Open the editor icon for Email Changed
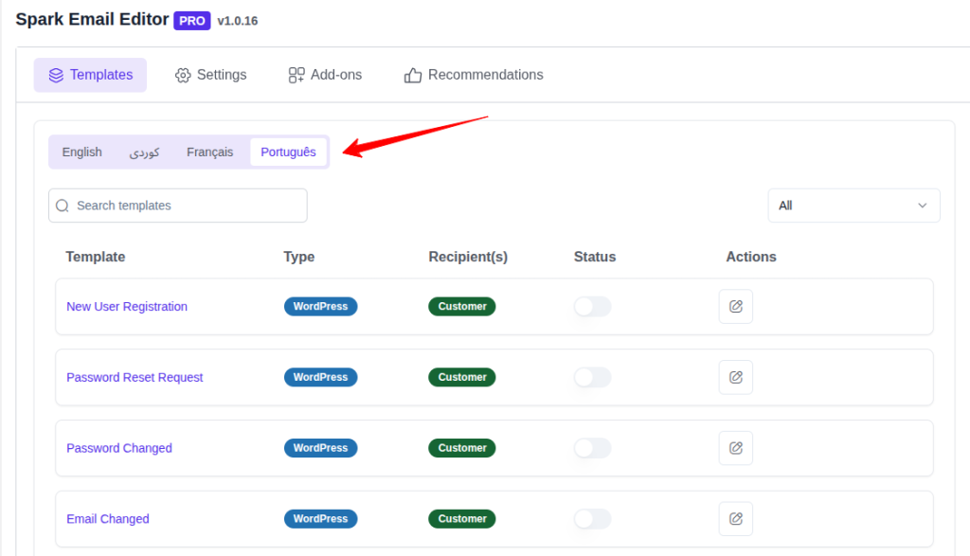Viewport: 970px width, 556px height. (736, 518)
